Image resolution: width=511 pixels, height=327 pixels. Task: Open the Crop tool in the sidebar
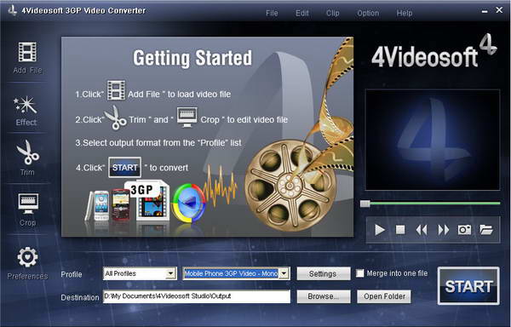point(28,209)
